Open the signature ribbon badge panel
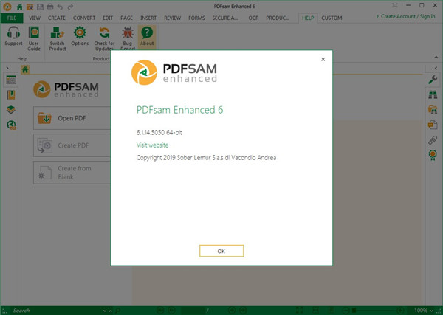Screen dimensions: 443x315 (433, 155)
